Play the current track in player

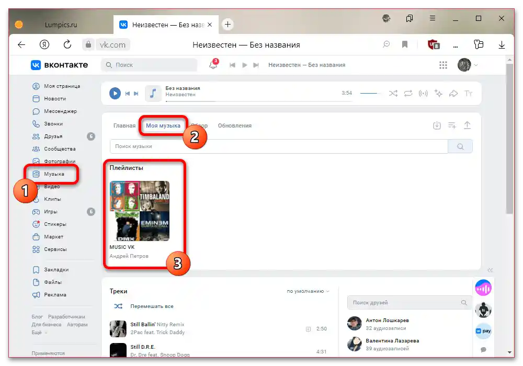(115, 94)
